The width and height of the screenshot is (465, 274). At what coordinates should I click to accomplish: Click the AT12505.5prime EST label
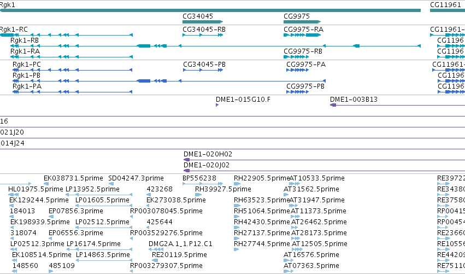tap(320, 244)
